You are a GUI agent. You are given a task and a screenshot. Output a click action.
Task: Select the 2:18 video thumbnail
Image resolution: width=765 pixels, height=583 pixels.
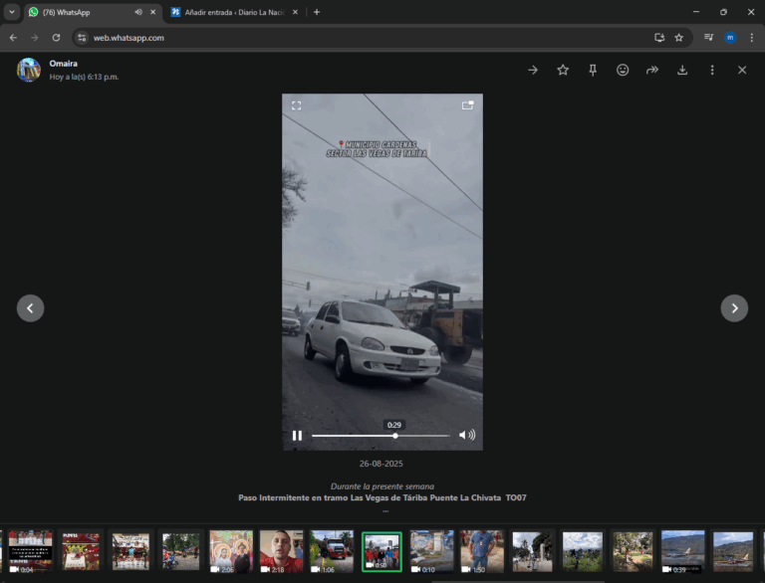281,550
